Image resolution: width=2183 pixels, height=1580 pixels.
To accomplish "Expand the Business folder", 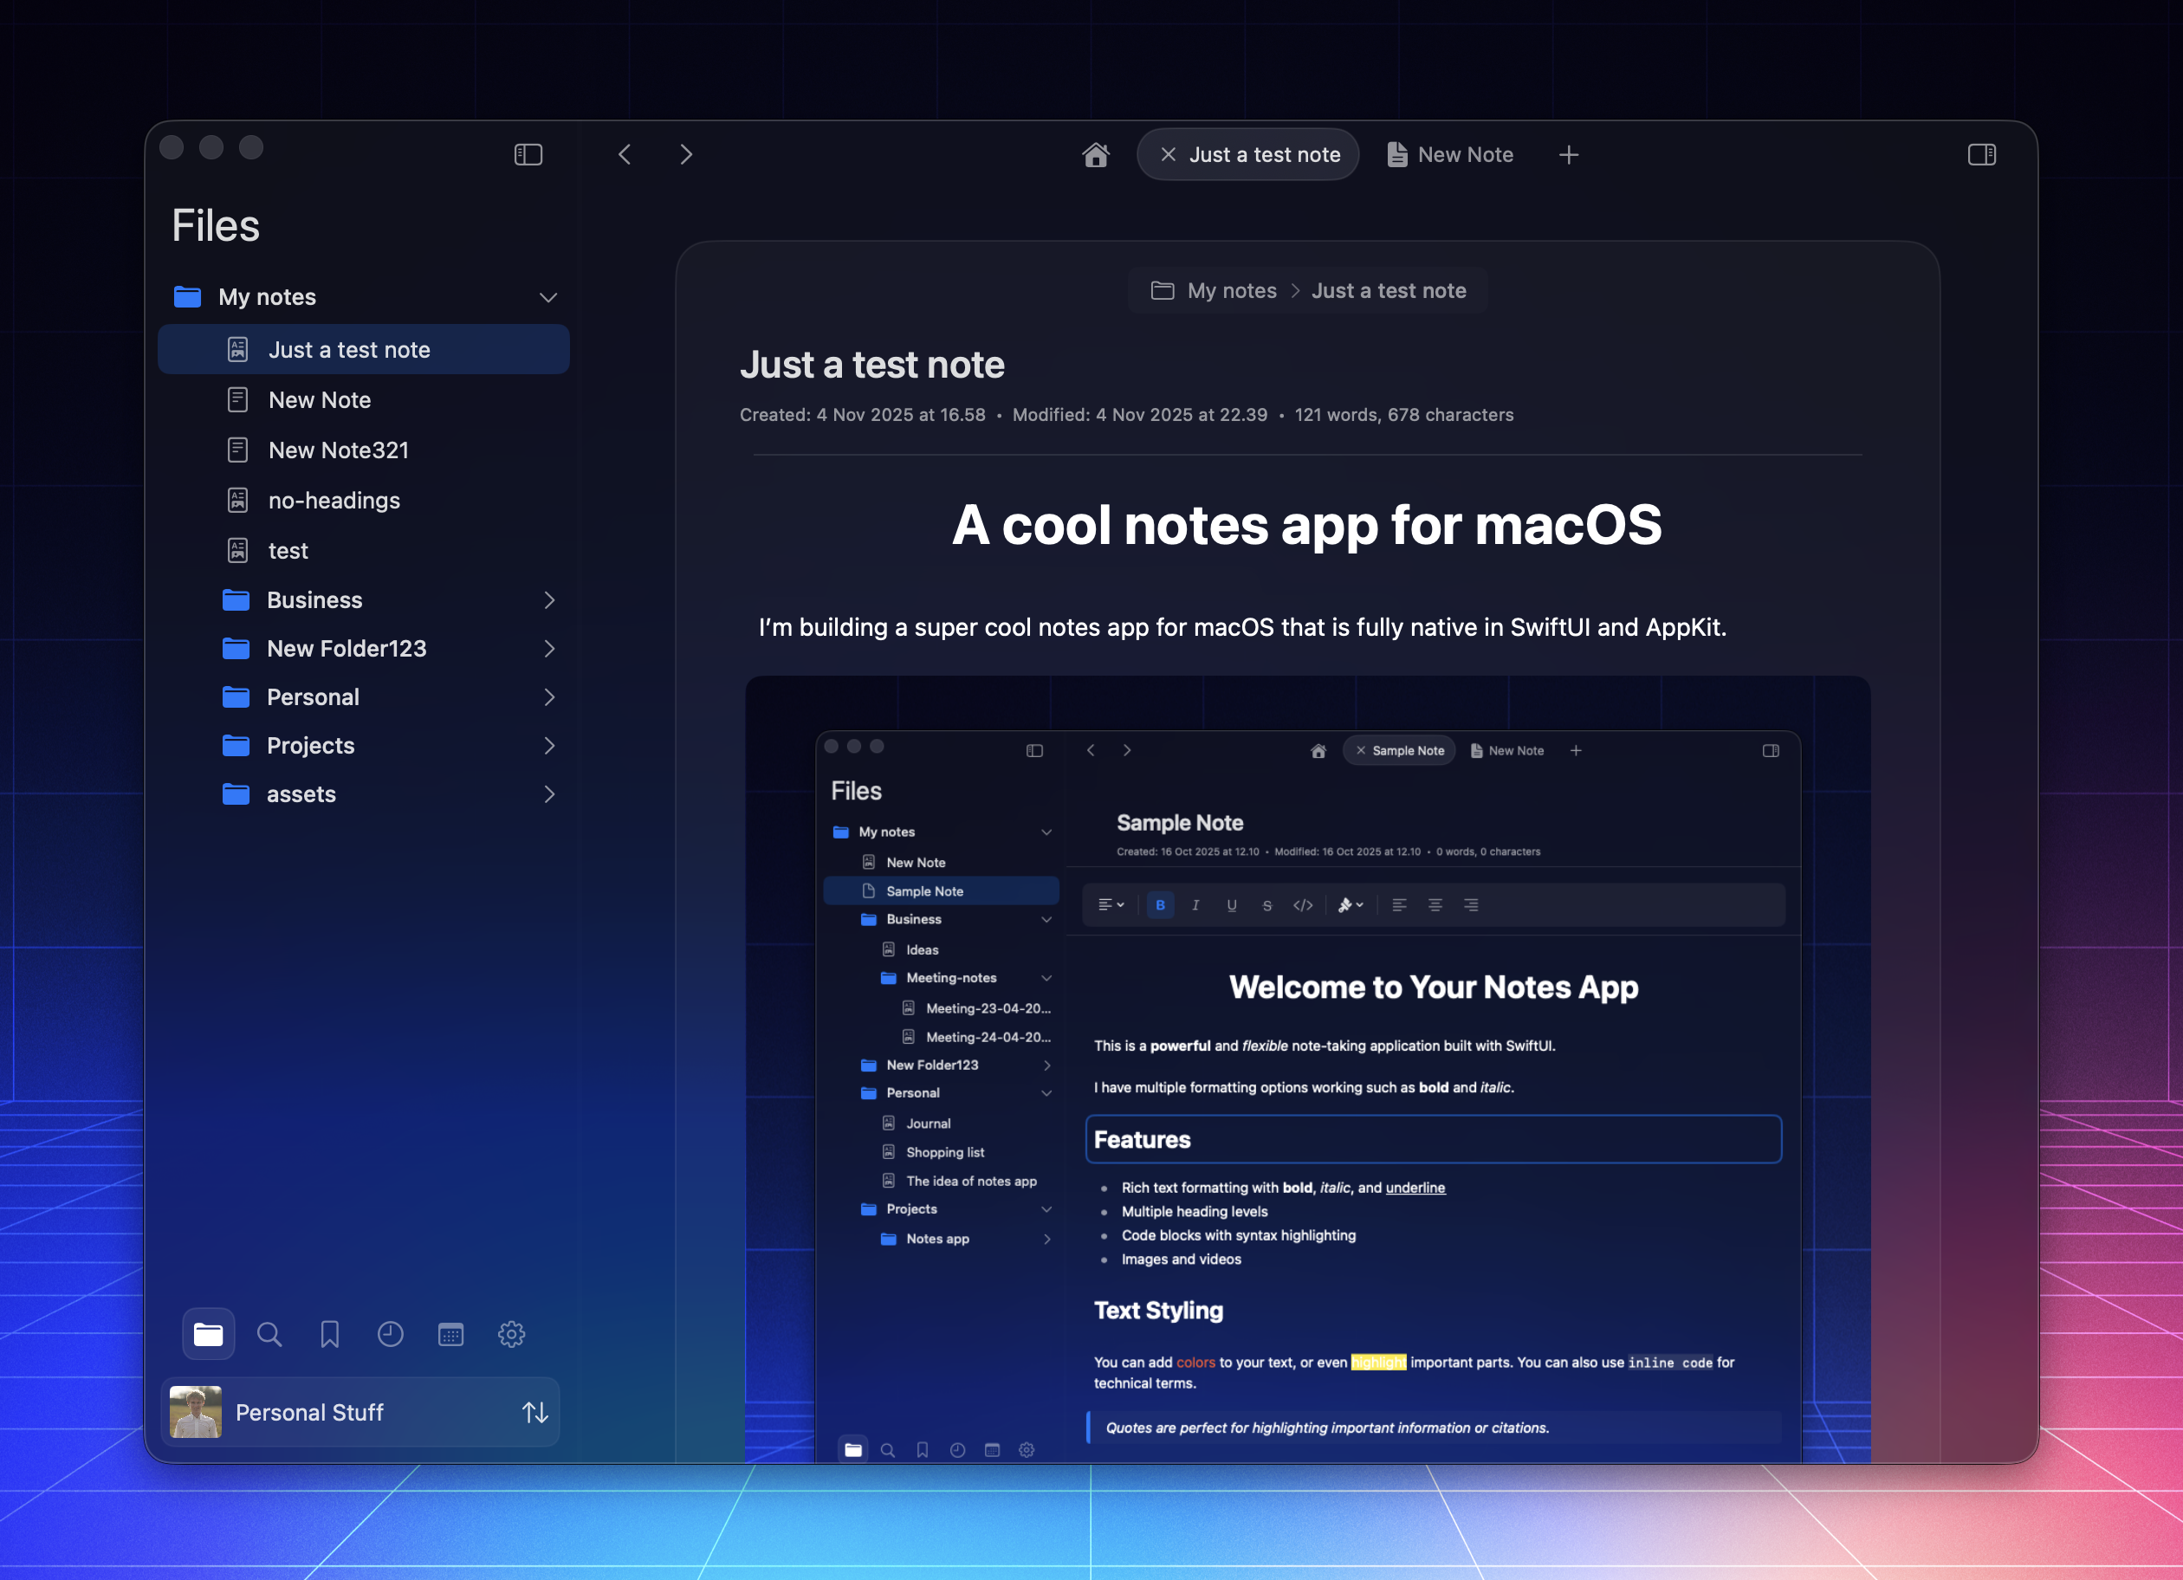I will pos(549,599).
